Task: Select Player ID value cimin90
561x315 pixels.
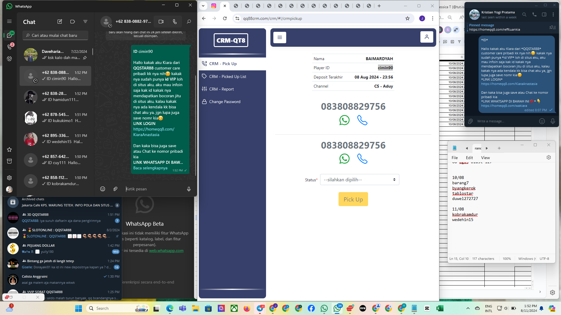Action: [x=385, y=68]
